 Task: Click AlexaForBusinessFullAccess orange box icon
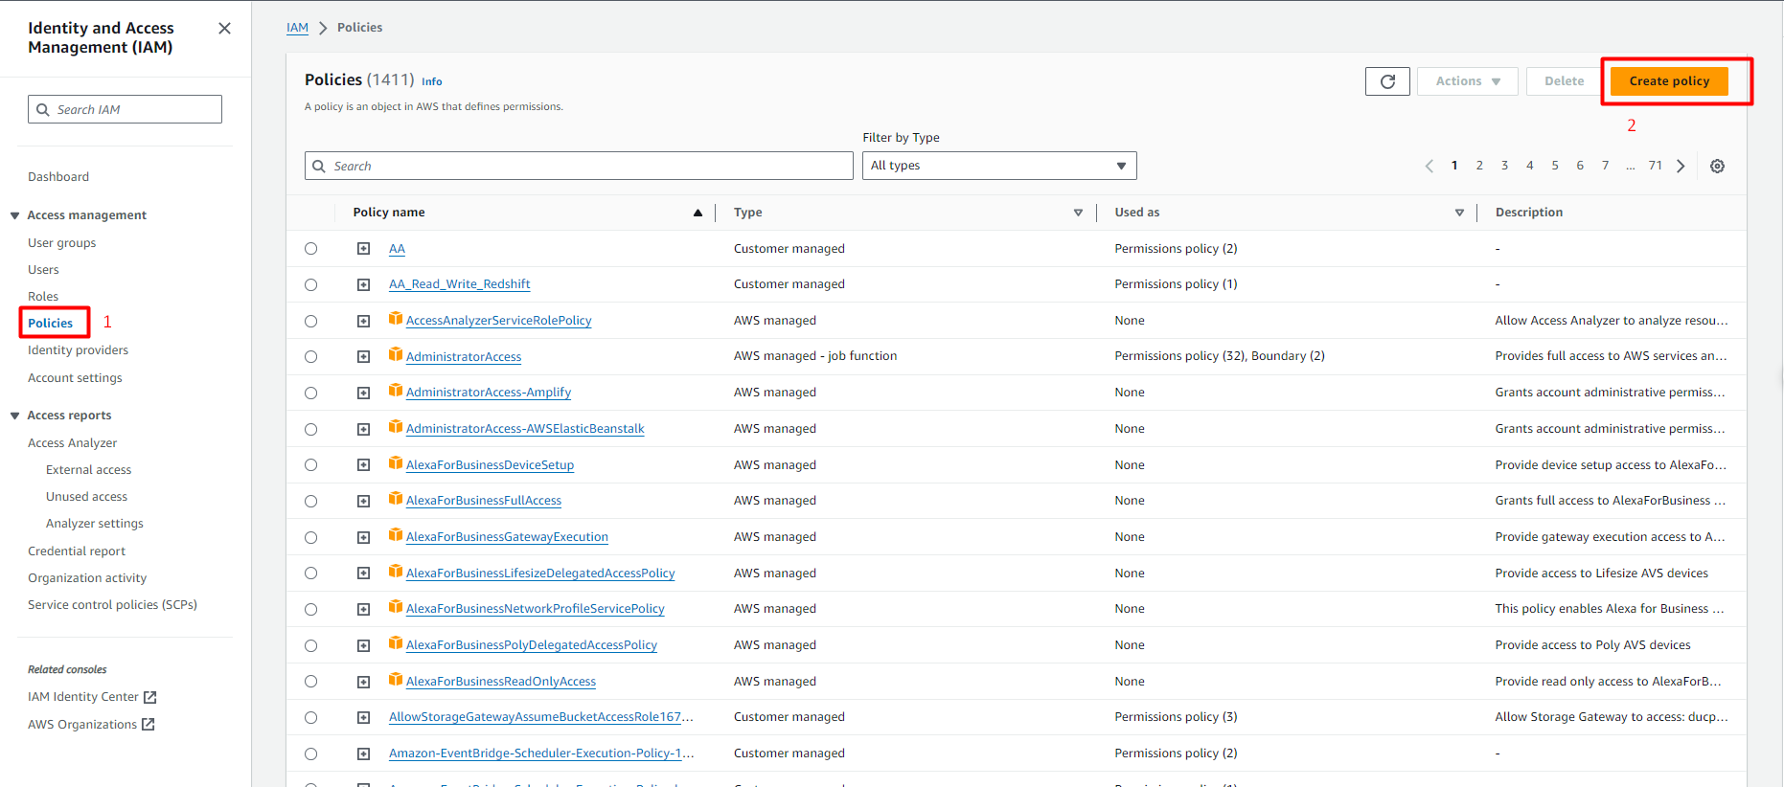395,499
